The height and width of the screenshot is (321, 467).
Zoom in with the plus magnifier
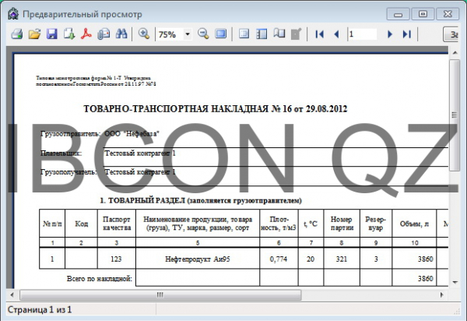pyautogui.click(x=144, y=34)
